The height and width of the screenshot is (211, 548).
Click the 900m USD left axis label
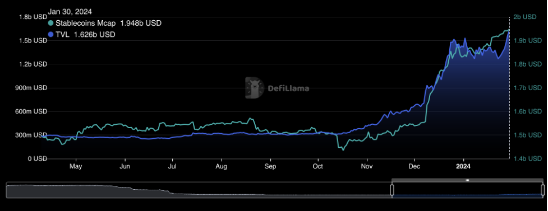point(31,88)
